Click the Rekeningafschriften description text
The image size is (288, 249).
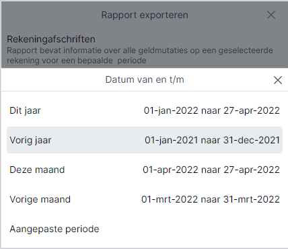point(140,55)
